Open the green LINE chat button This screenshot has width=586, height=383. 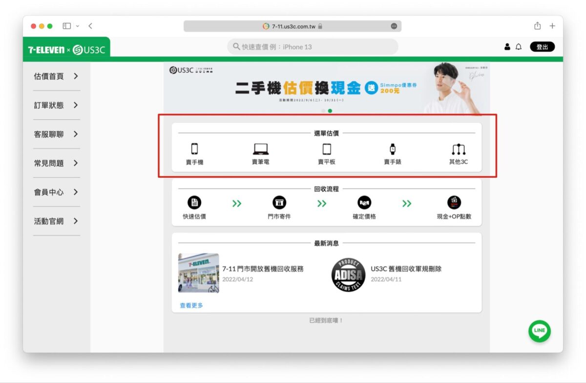[x=540, y=331]
